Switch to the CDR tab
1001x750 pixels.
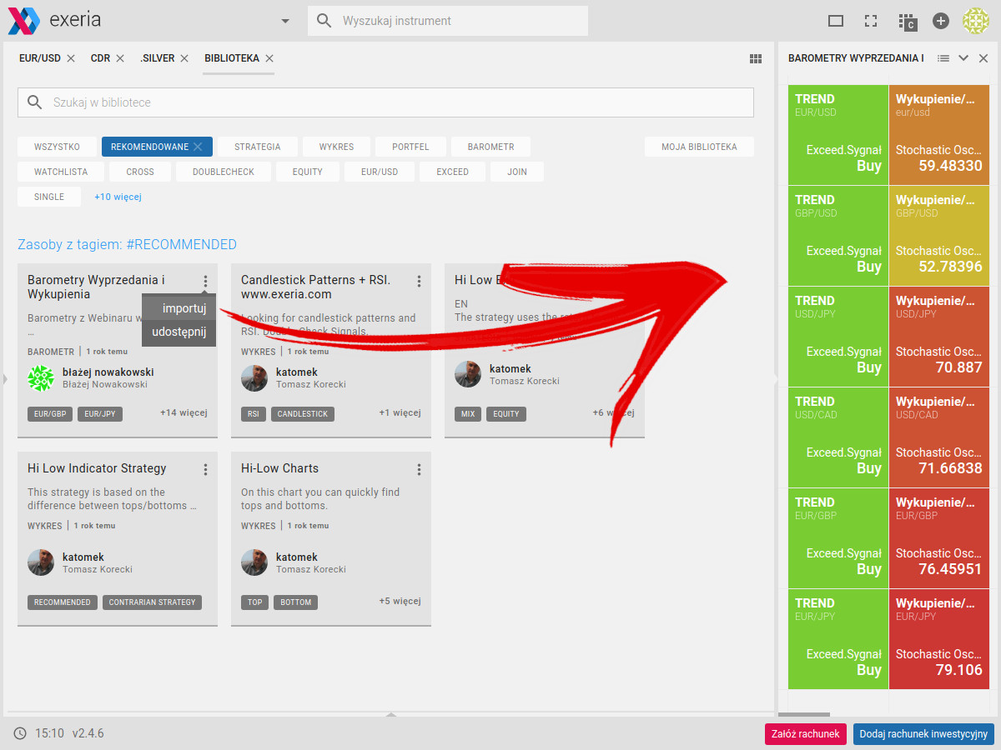click(x=100, y=58)
